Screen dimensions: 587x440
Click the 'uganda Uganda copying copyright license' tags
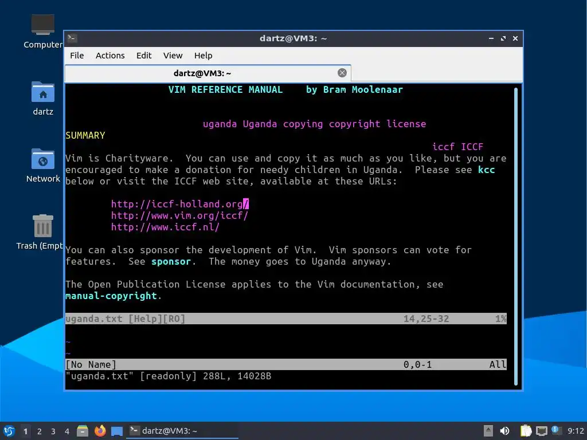(x=315, y=124)
